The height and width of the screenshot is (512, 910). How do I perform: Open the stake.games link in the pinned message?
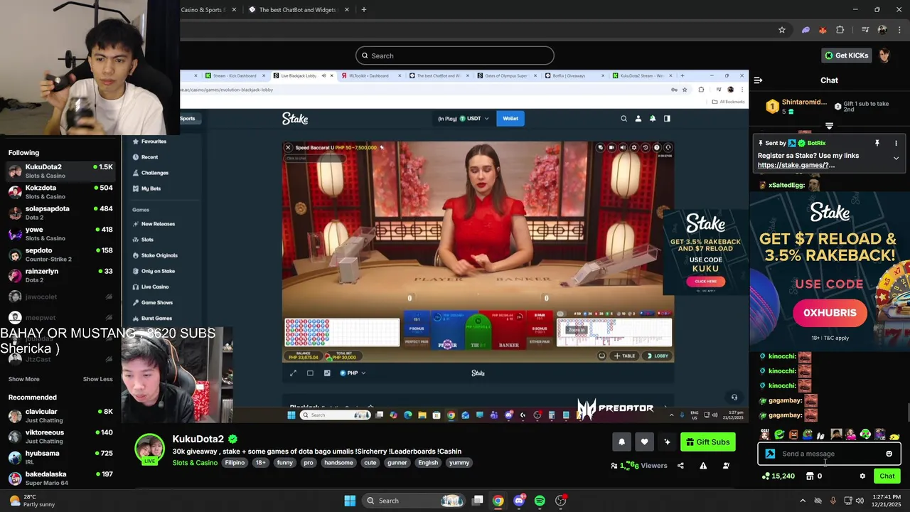pyautogui.click(x=796, y=165)
